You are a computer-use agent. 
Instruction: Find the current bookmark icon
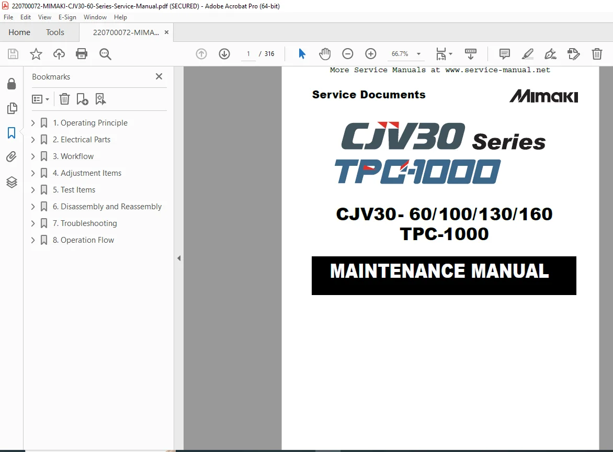click(x=100, y=99)
